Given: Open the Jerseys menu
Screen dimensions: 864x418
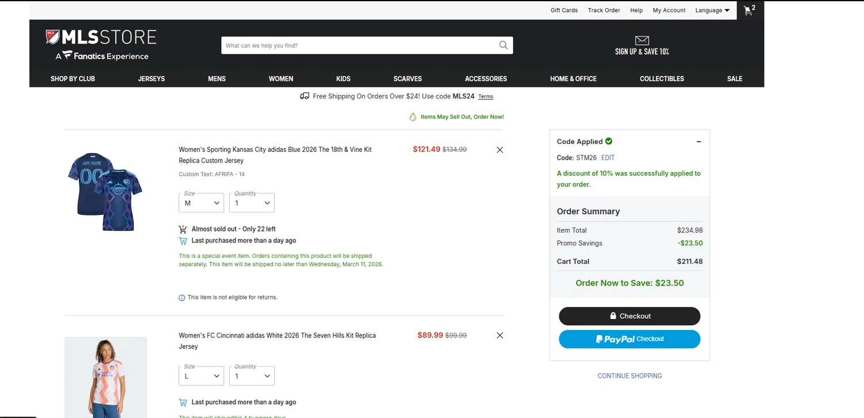Looking at the screenshot, I should pyautogui.click(x=151, y=79).
